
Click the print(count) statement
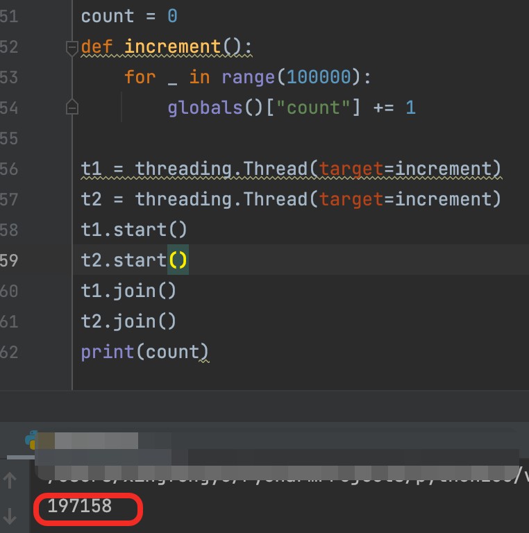(144, 352)
